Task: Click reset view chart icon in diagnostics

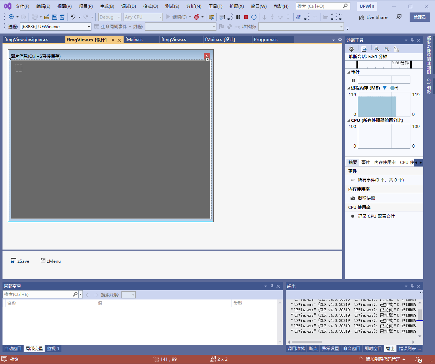Action: coord(396,49)
